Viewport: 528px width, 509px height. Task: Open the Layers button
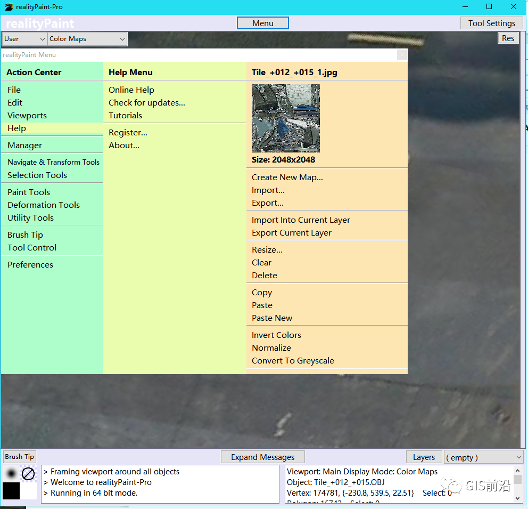(x=424, y=457)
